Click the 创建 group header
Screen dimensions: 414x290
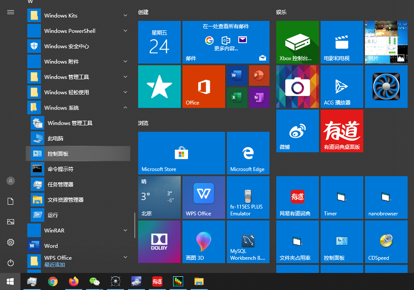pos(143,12)
